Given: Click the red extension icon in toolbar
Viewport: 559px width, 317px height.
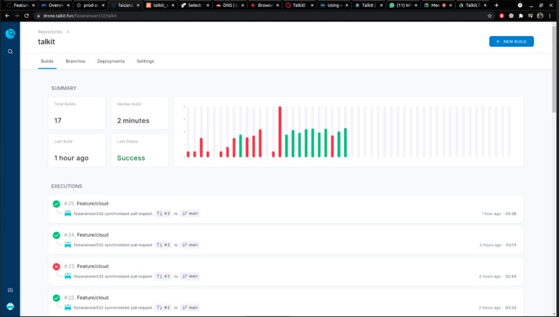Looking at the screenshot, I should (x=501, y=16).
